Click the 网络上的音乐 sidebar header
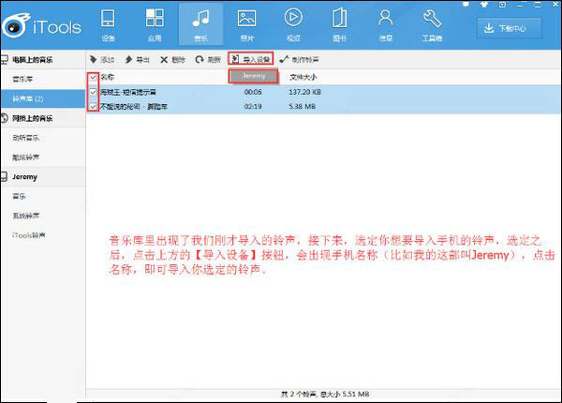Screen dimensions: 562x403 (x=43, y=118)
